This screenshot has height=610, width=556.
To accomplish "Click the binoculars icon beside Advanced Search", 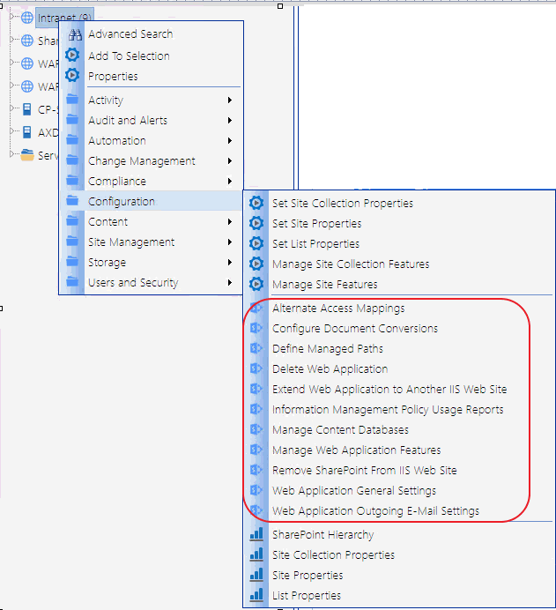I will point(75,35).
